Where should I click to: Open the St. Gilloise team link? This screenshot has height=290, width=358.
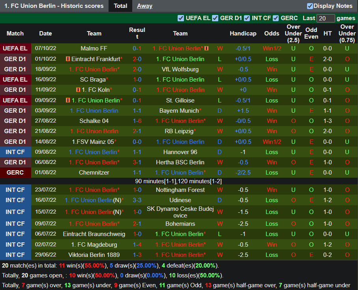(x=180, y=100)
